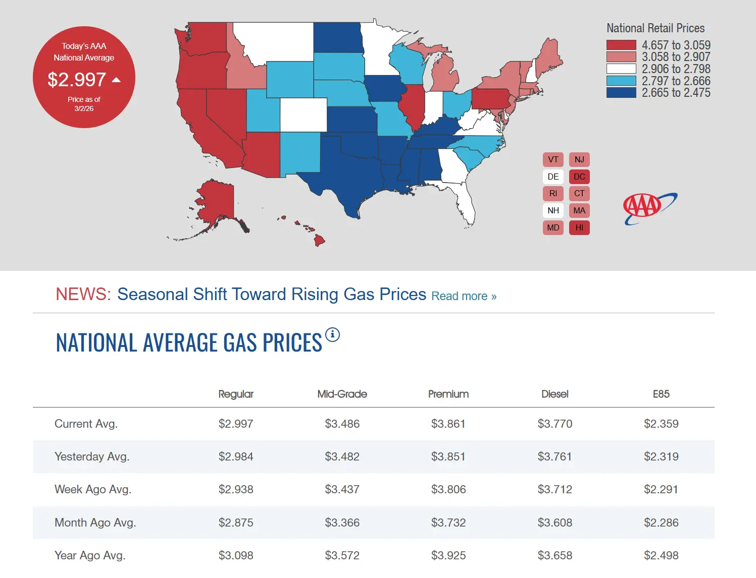756x578 pixels.
Task: Click the dark red 4.657 legend swatch
Action: click(x=621, y=45)
